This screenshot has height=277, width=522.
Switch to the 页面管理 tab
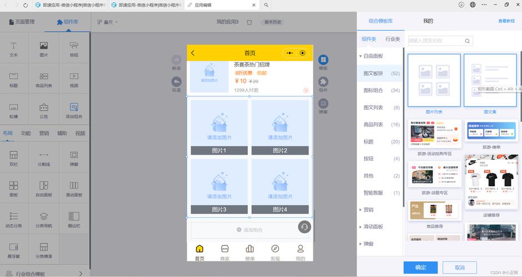pos(22,22)
